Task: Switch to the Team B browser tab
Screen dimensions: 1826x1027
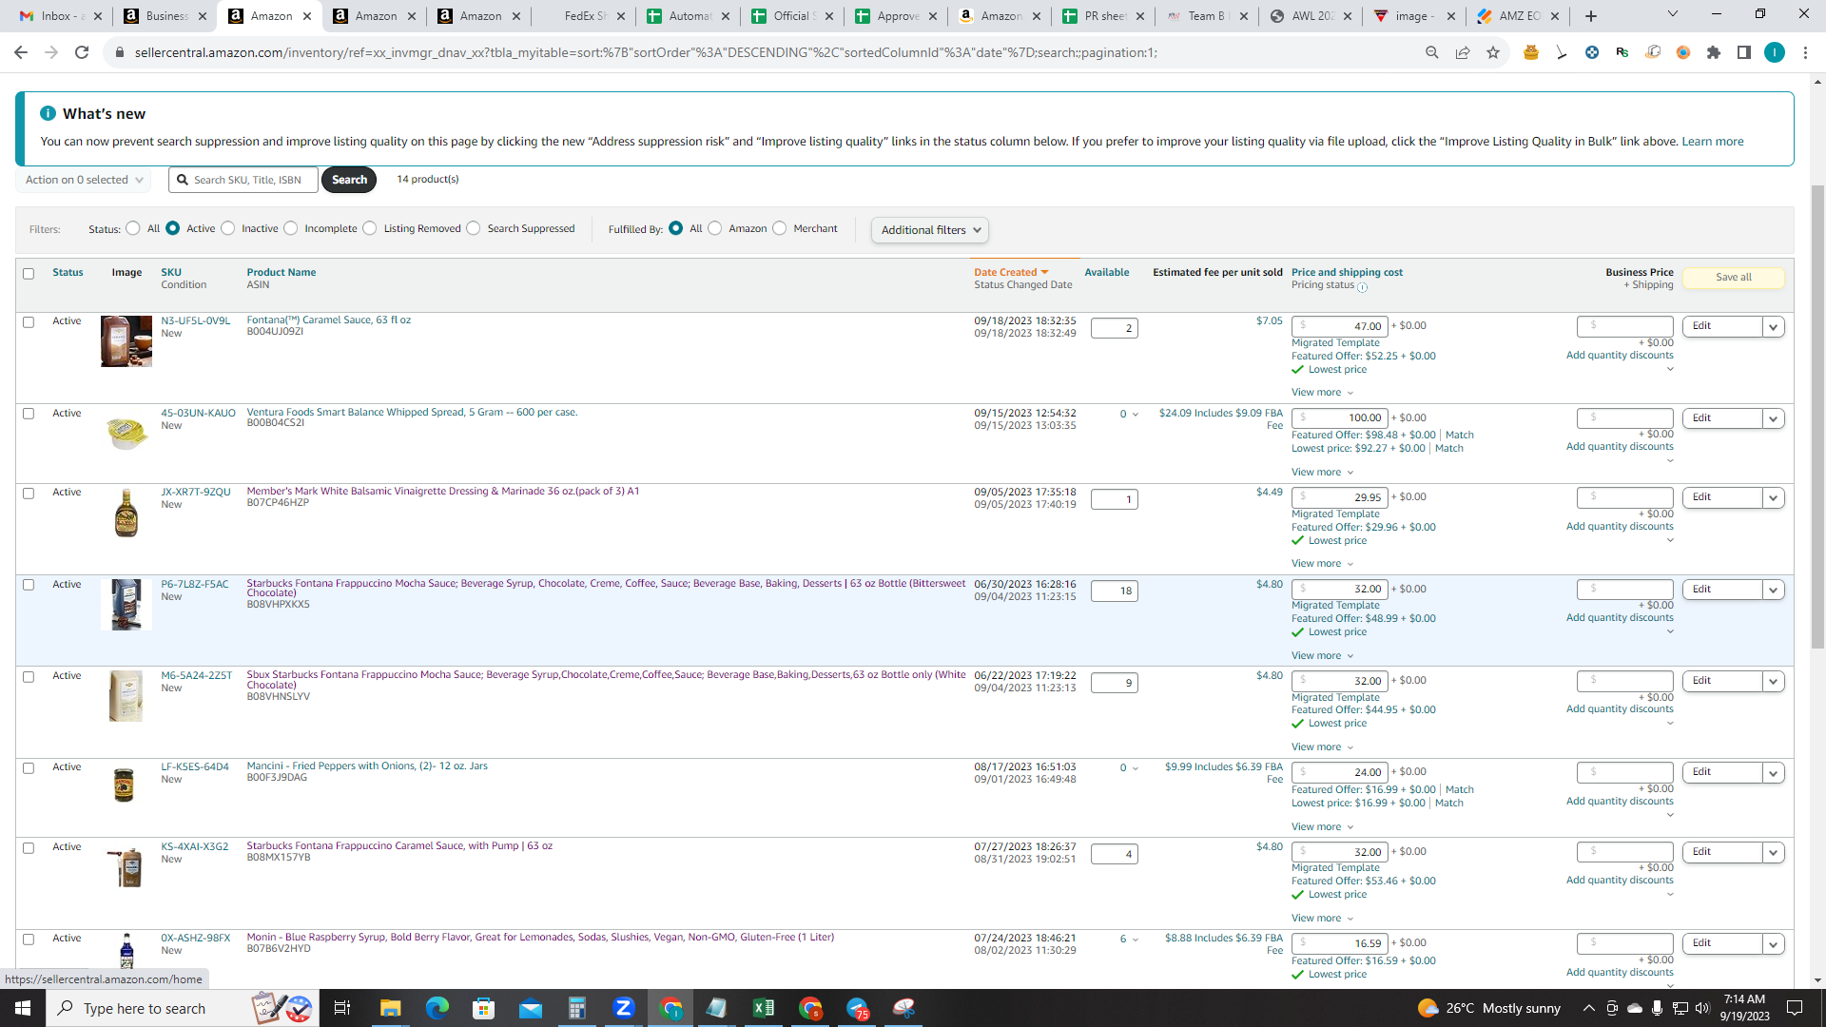Action: pyautogui.click(x=1207, y=16)
